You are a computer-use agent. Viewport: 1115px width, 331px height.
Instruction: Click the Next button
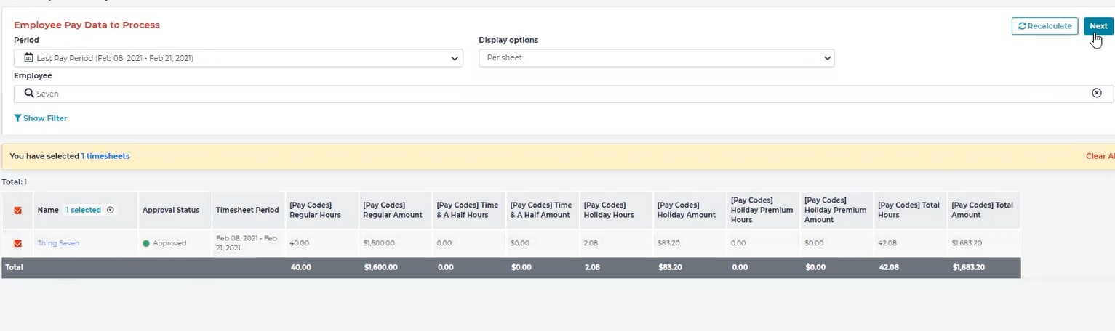tap(1098, 26)
